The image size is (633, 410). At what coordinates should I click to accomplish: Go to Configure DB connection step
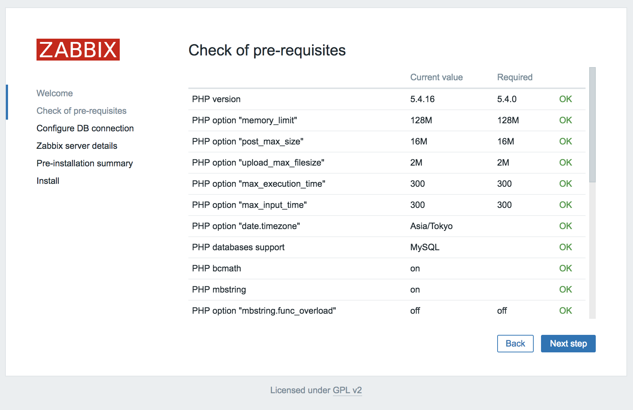pyautogui.click(x=85, y=128)
